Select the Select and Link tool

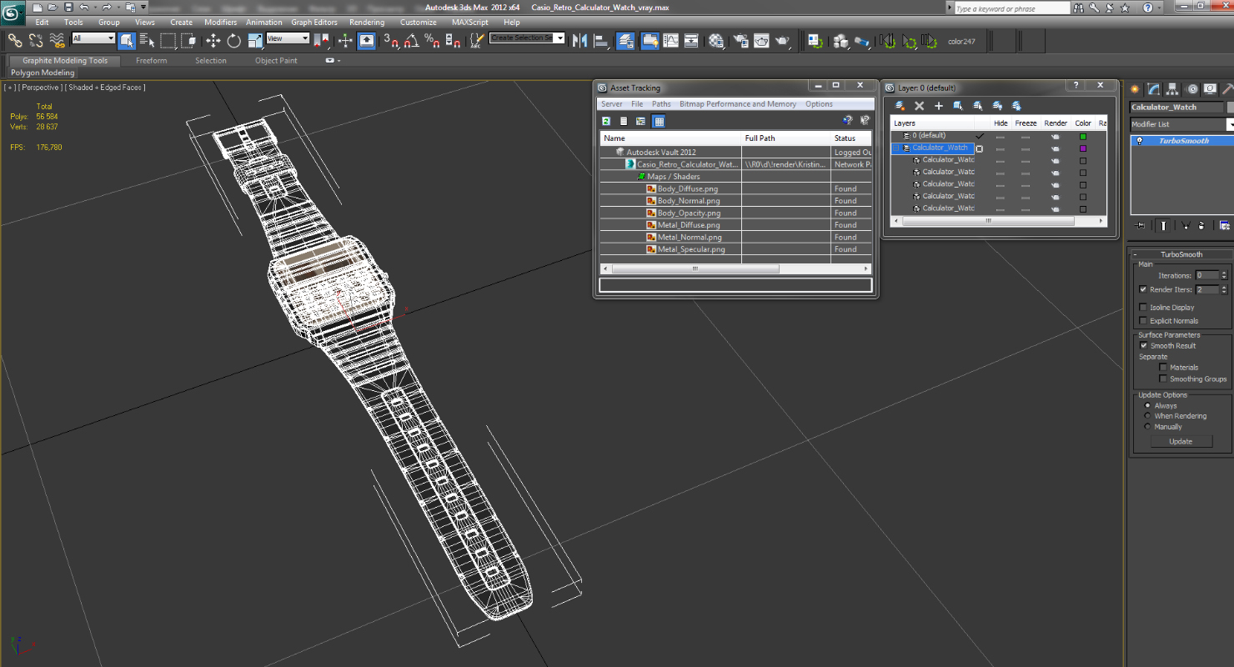tap(15, 41)
